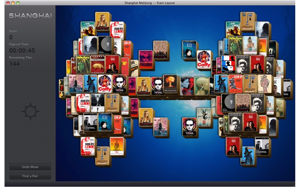Viewport: 300px width, 187px height.
Task: Select the Godzilla tile beside left Coffy
Action: pos(90,84)
